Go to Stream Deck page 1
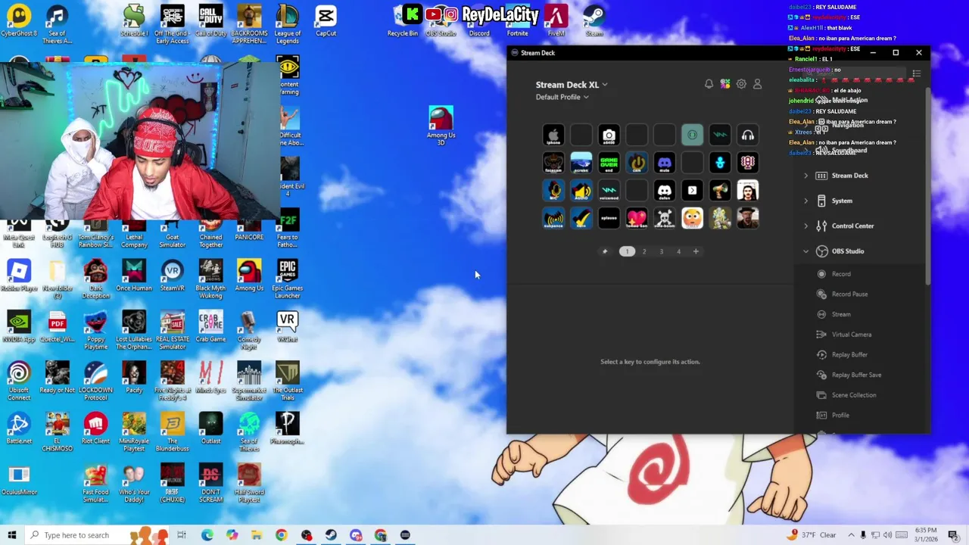 [627, 251]
